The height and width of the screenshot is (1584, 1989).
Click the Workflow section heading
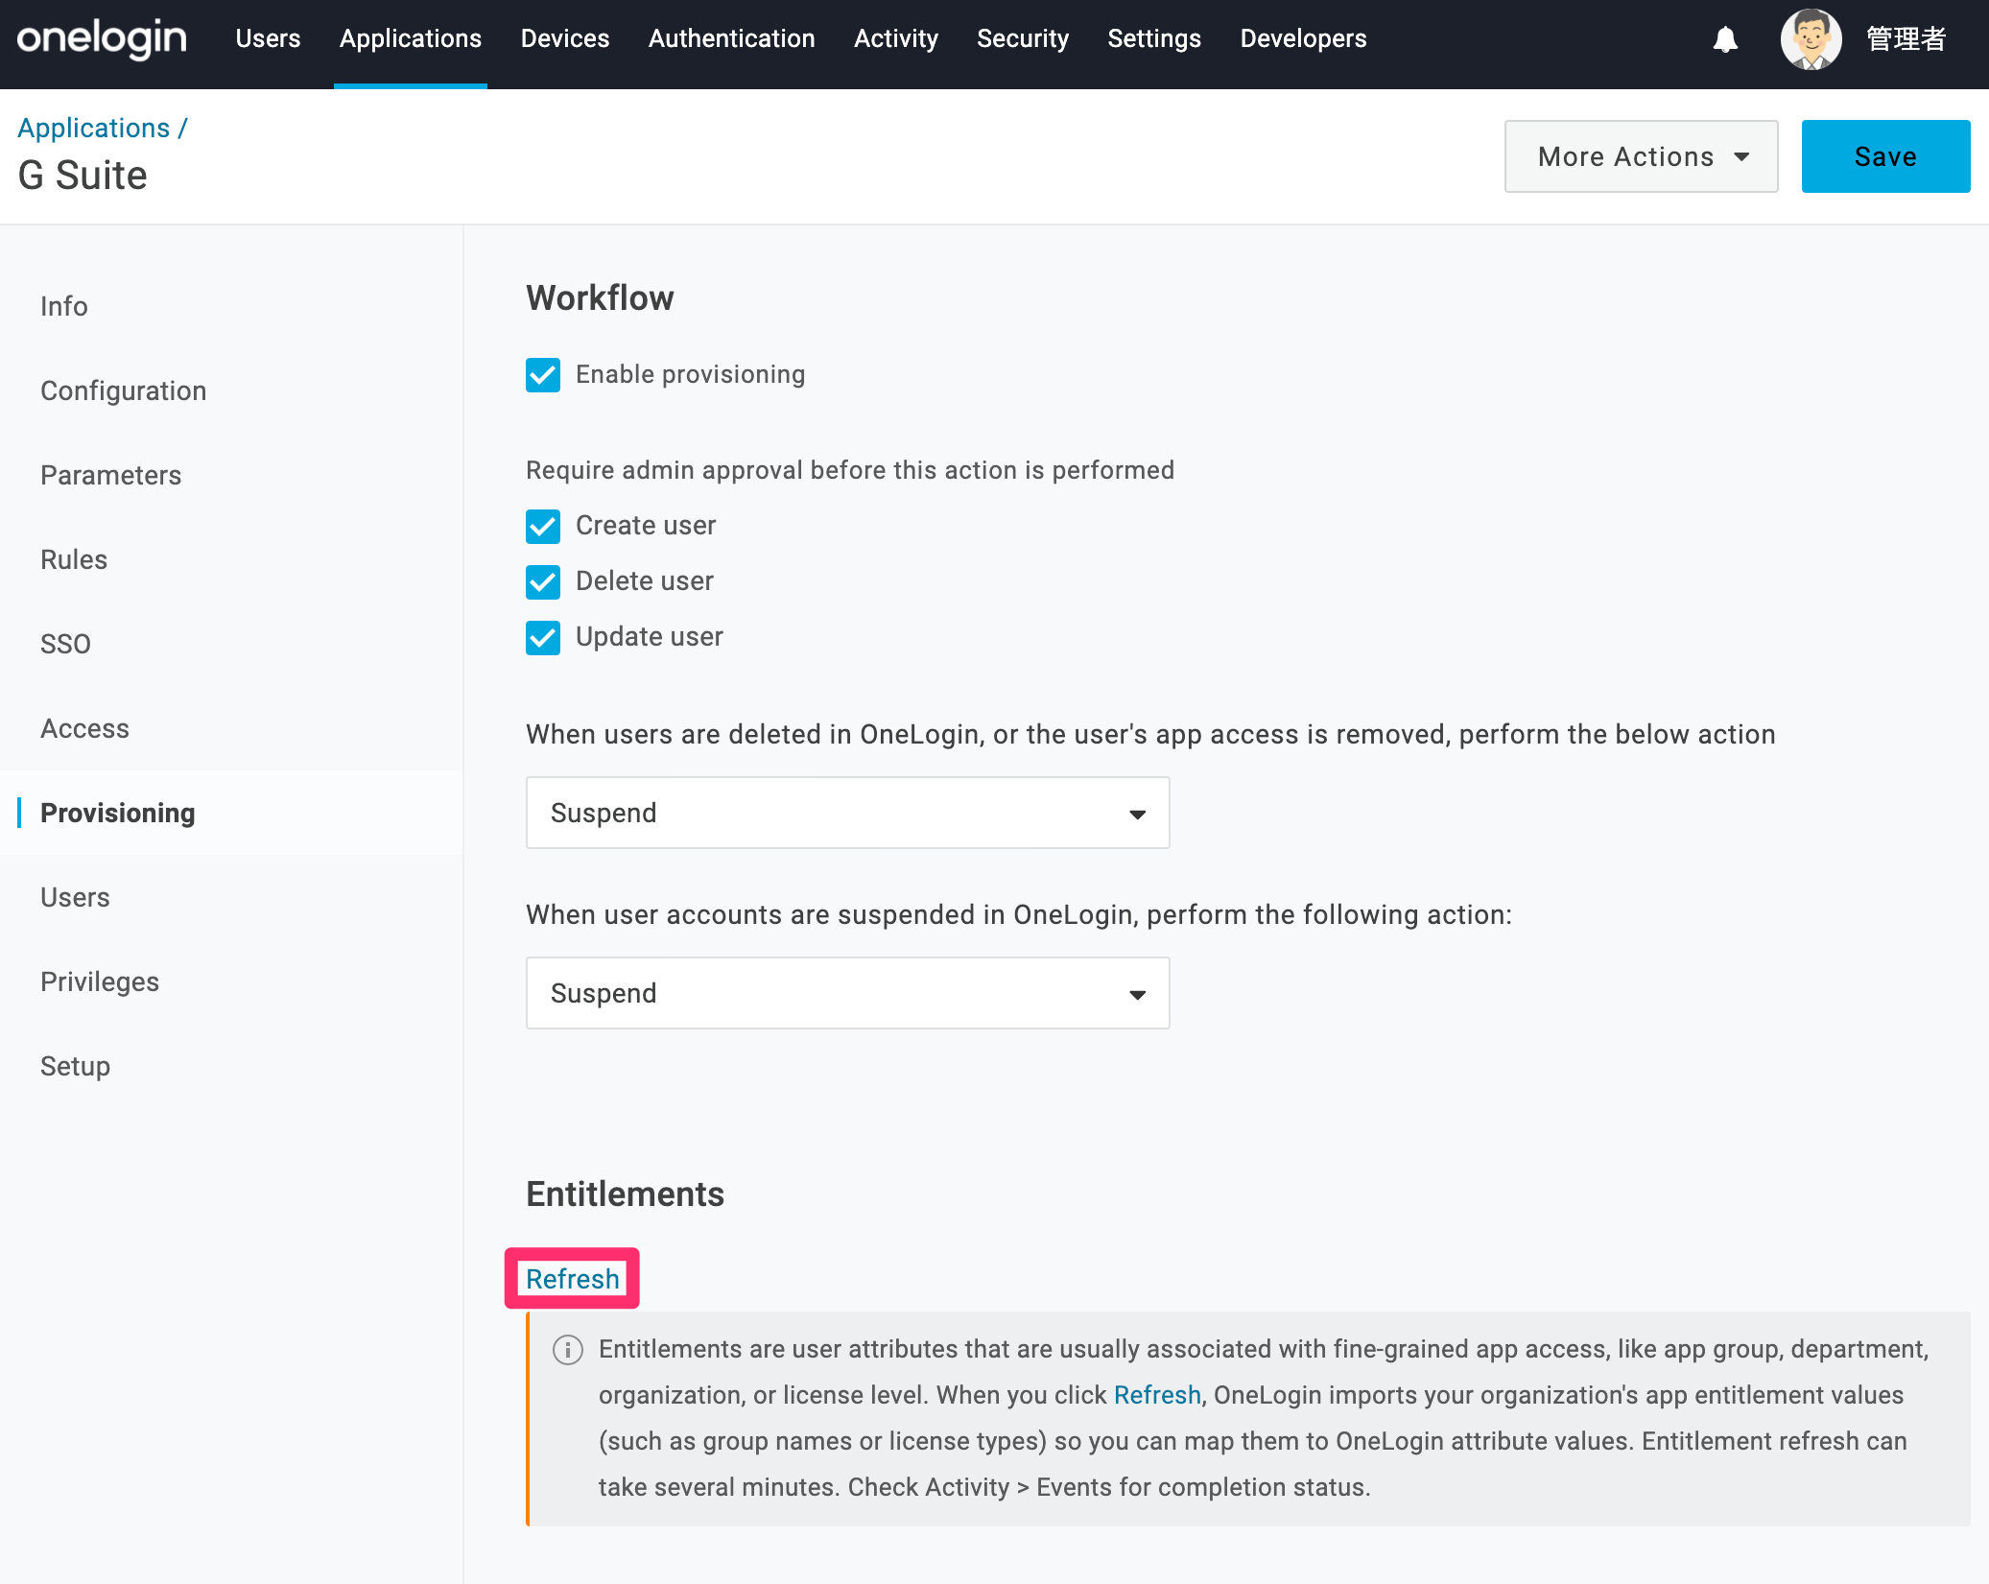pyautogui.click(x=600, y=298)
